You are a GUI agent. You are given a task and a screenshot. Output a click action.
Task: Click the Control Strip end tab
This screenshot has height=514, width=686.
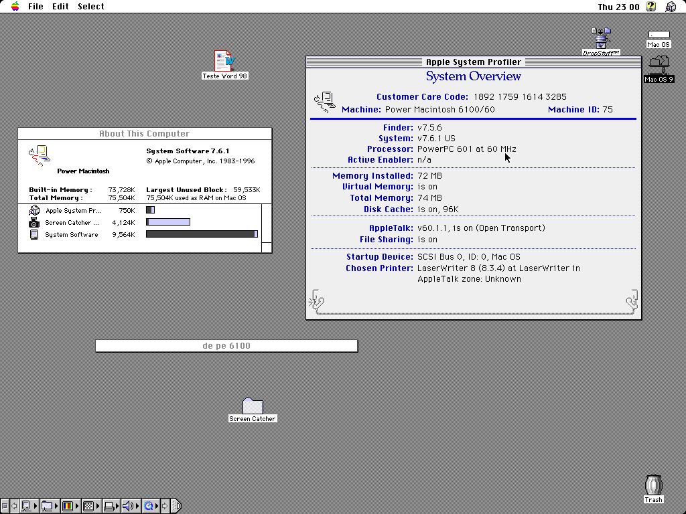[x=176, y=506]
